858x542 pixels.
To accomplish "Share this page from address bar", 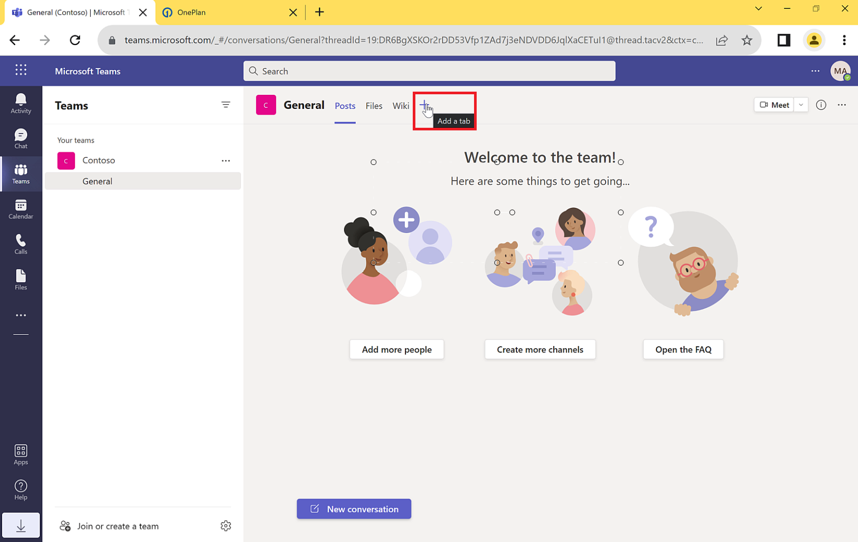I will (722, 40).
